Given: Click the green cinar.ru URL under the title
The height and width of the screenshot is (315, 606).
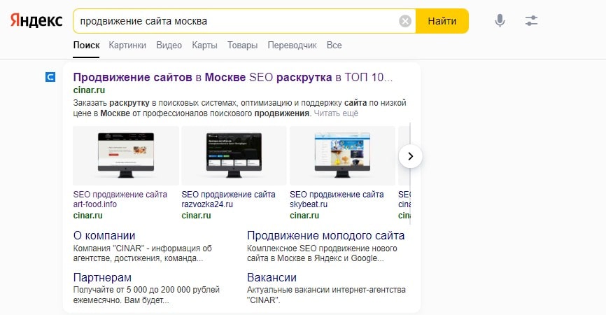Looking at the screenshot, I should [x=89, y=90].
